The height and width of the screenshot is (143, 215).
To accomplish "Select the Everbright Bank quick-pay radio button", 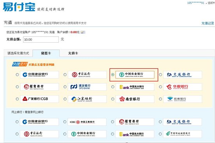I will click(x=113, y=87).
